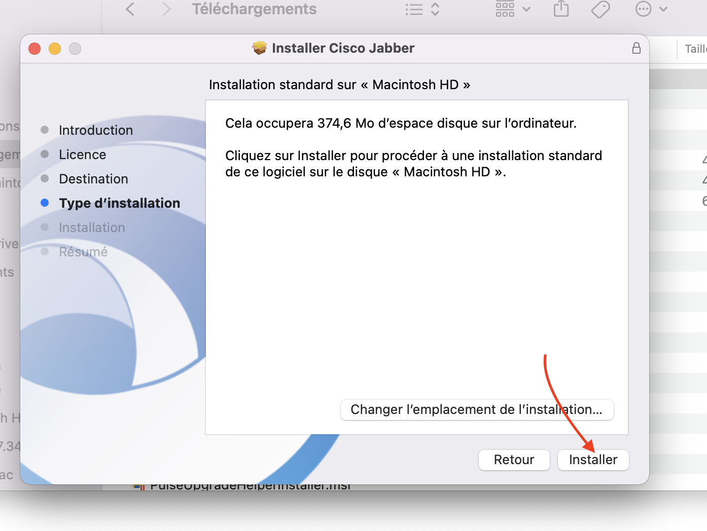Screen dimensions: 707x531
Task: Click the dimmed Installation step
Action: [92, 227]
